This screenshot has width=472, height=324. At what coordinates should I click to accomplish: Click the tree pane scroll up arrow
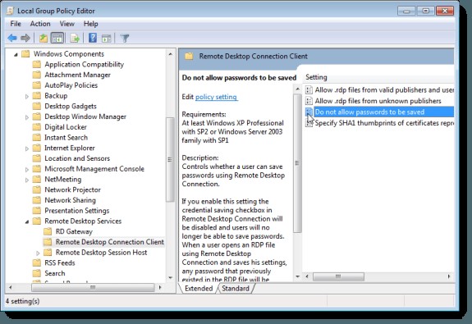pyautogui.click(x=171, y=54)
